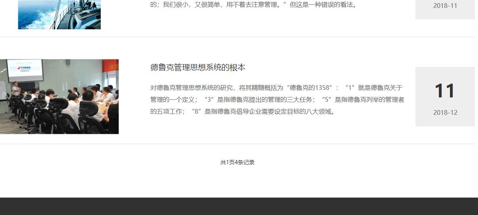Open article 德鲁克管理思想系统的根本
This screenshot has width=478, height=215.
coord(198,67)
